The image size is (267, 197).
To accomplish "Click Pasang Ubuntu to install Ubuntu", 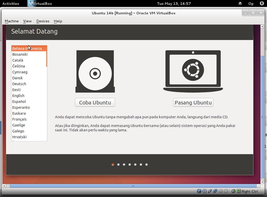I will [x=193, y=102].
